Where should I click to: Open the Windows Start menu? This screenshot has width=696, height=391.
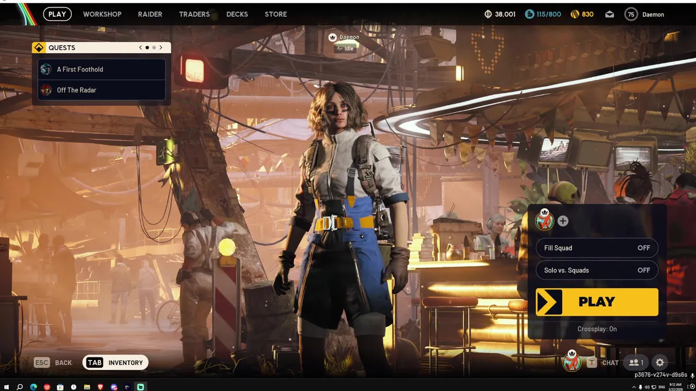pos(7,387)
